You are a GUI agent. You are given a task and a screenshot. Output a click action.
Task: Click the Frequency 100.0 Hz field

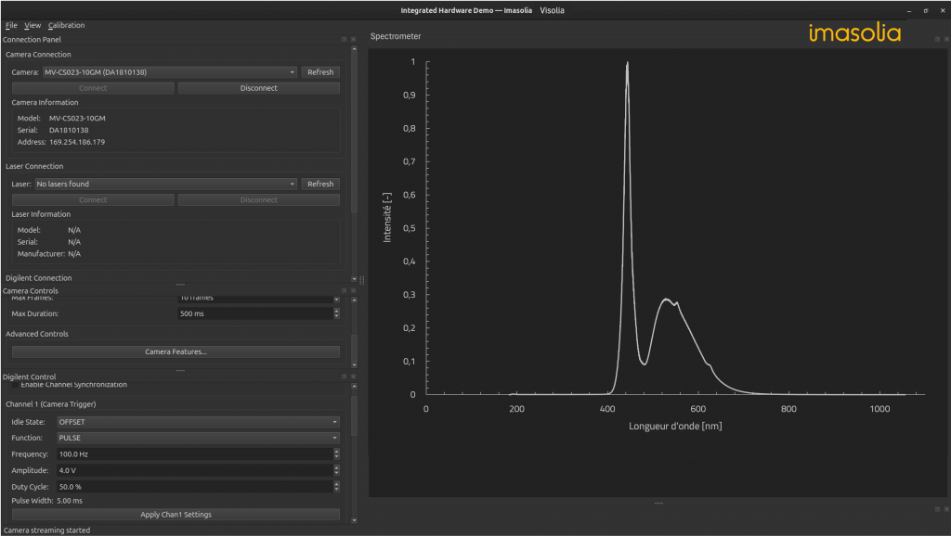195,454
